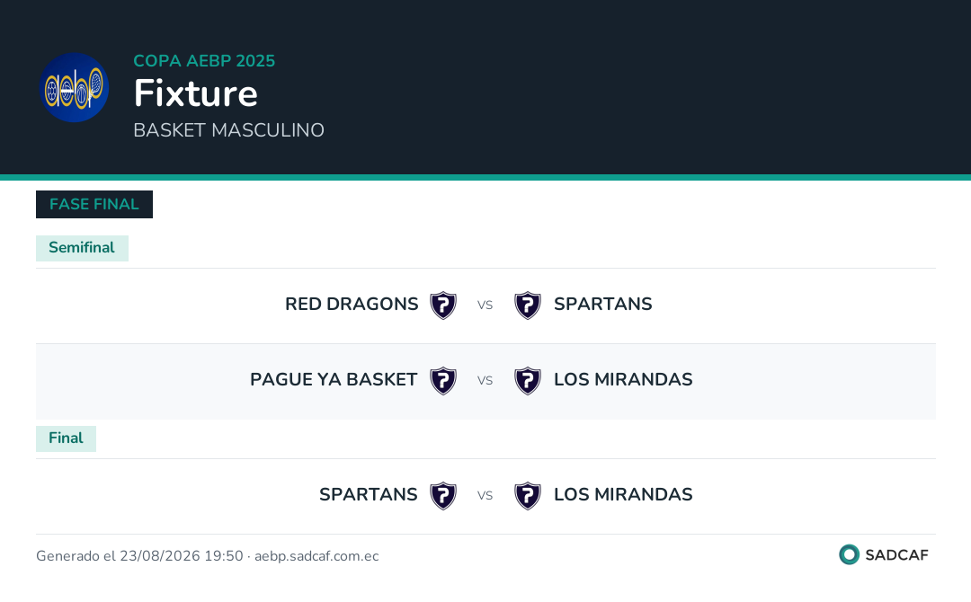Click the SADCAF ring logo icon
This screenshot has width=971, height=602.
click(x=849, y=554)
